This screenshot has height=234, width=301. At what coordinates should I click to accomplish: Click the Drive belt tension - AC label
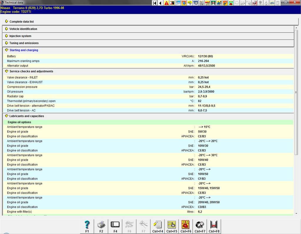click(21, 110)
